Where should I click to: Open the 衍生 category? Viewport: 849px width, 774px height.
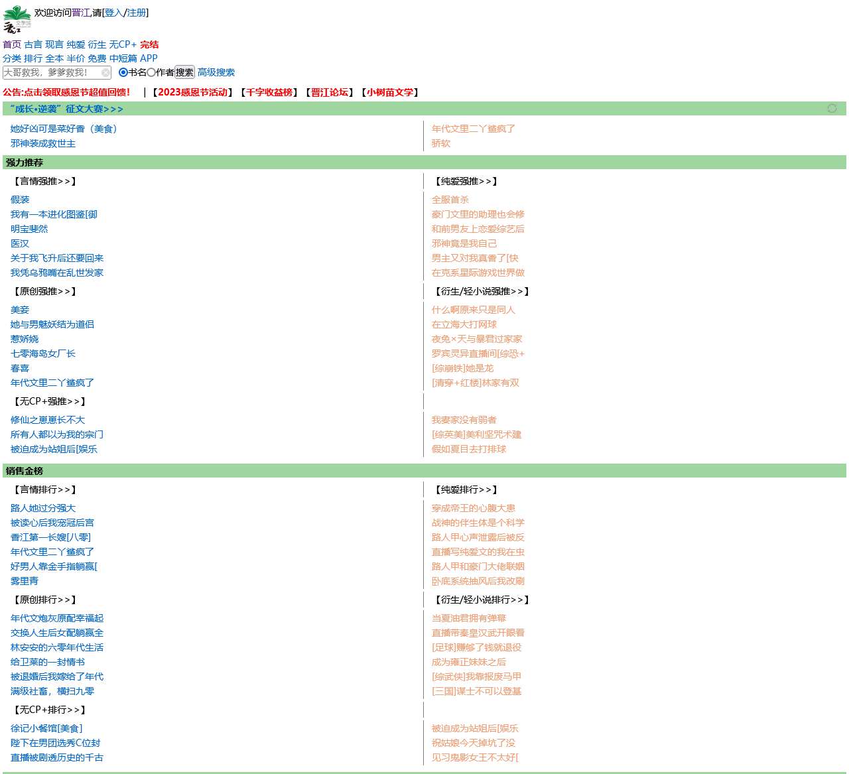click(x=97, y=44)
